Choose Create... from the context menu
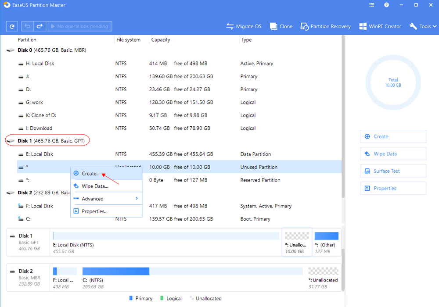The width and height of the screenshot is (439, 307). click(106, 173)
